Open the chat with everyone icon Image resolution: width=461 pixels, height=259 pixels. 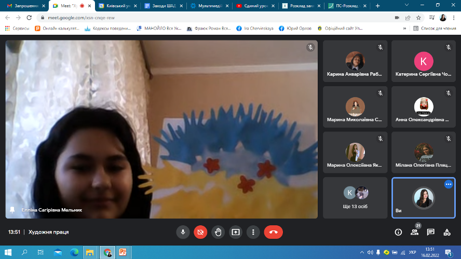(x=431, y=232)
